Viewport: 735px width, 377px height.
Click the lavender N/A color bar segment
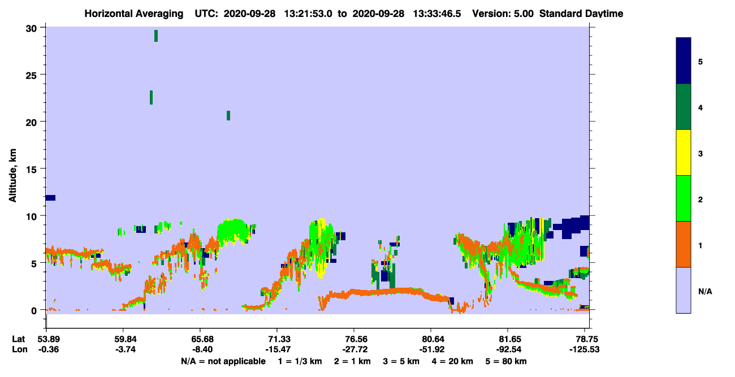pyautogui.click(x=684, y=290)
